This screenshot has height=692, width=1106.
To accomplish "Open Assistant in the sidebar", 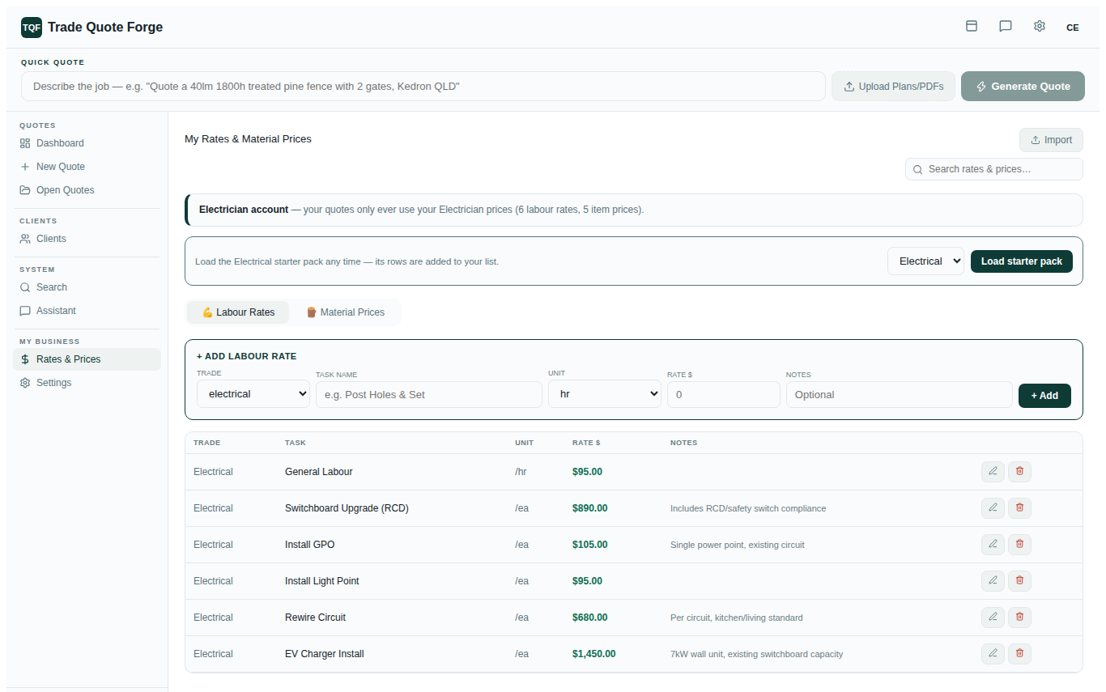I will 87,311.
